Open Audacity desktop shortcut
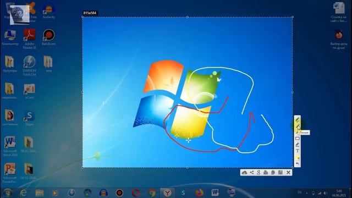This screenshot has width=352, height=198. (48, 11)
